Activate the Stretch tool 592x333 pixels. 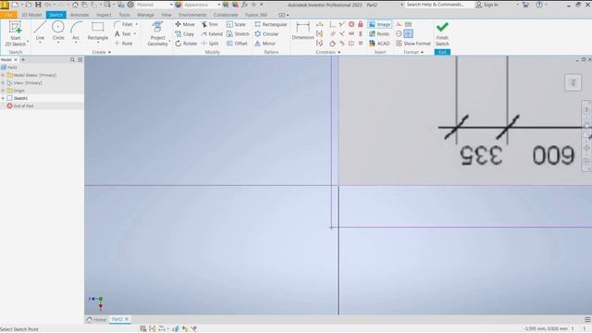coord(238,34)
